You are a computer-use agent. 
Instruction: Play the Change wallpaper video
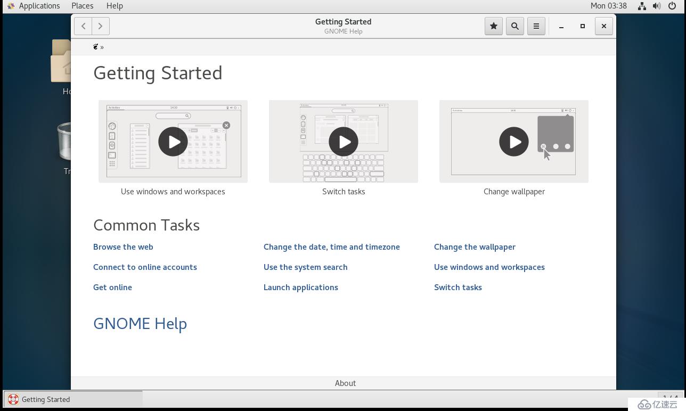pos(514,142)
